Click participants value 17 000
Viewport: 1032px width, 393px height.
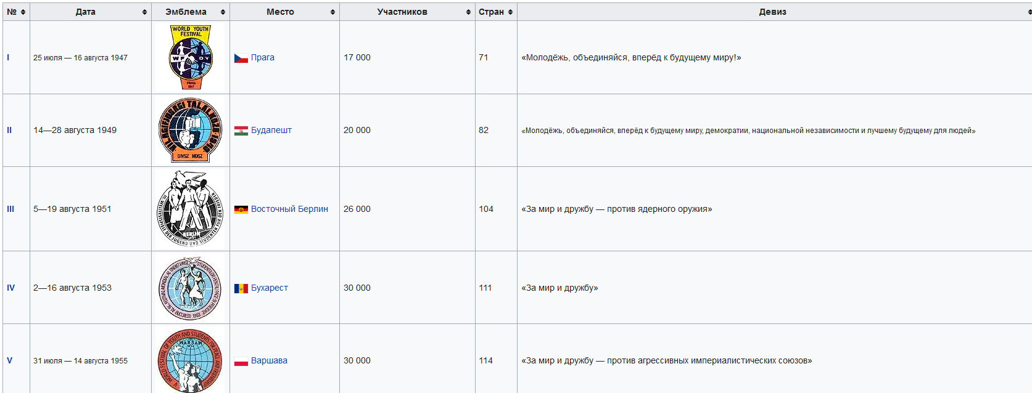coord(357,57)
